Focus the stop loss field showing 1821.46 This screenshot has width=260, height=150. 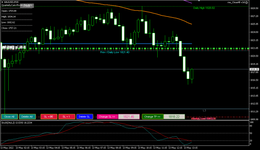coord(129,117)
